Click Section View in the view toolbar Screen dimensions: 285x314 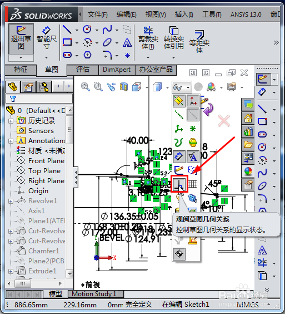click(x=124, y=87)
